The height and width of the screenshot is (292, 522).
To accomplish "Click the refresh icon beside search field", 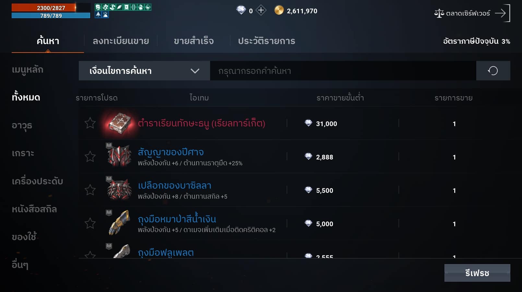I will (x=493, y=71).
